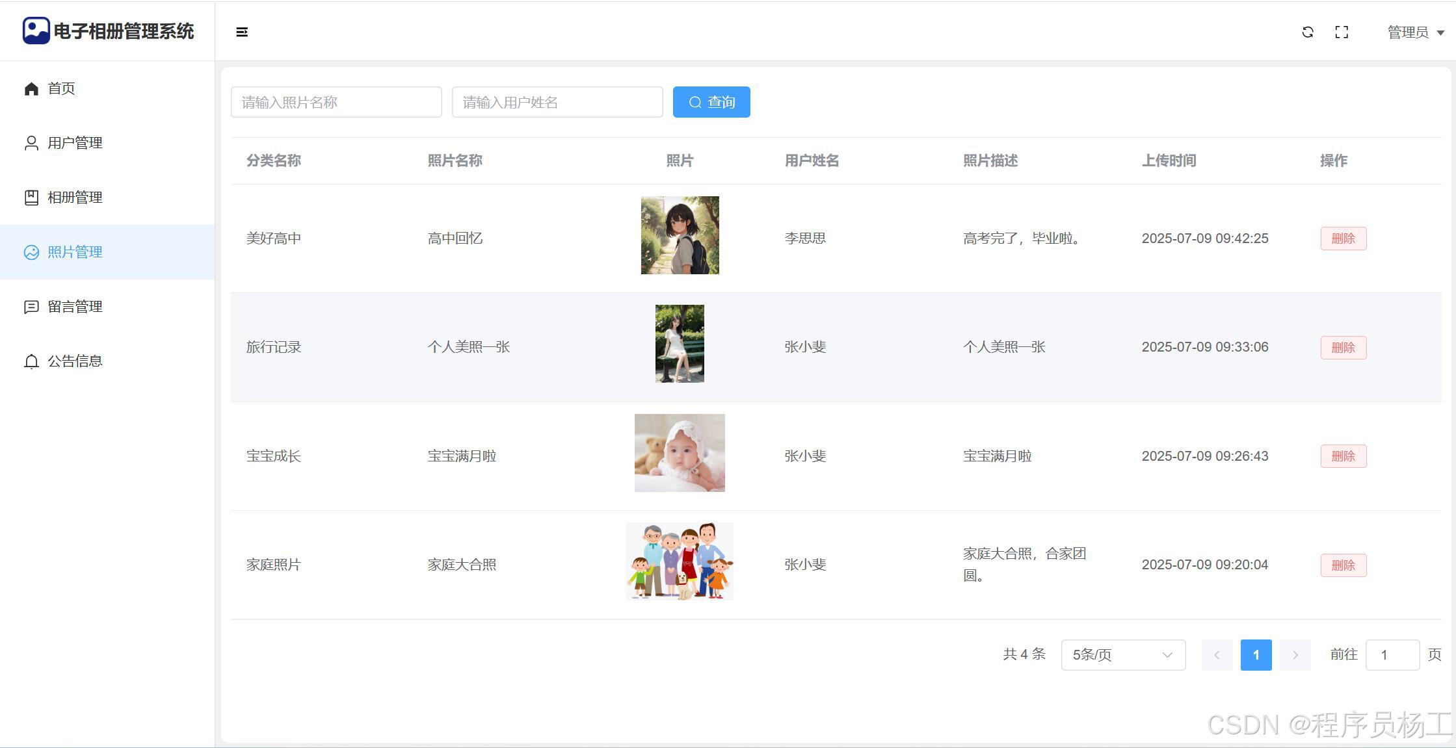Go to next page arrow
This screenshot has width=1456, height=748.
point(1295,655)
